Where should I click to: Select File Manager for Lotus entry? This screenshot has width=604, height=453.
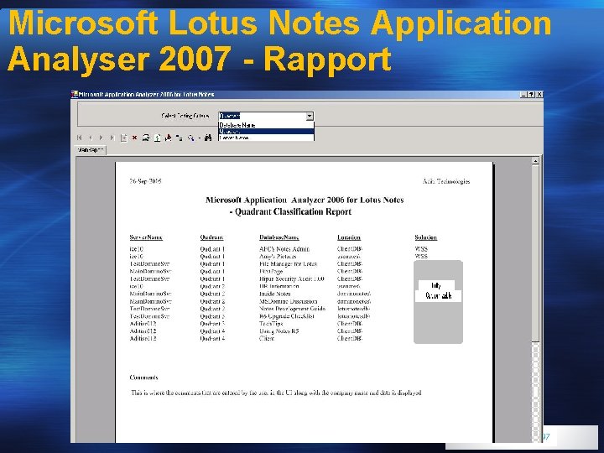pyautogui.click(x=288, y=264)
